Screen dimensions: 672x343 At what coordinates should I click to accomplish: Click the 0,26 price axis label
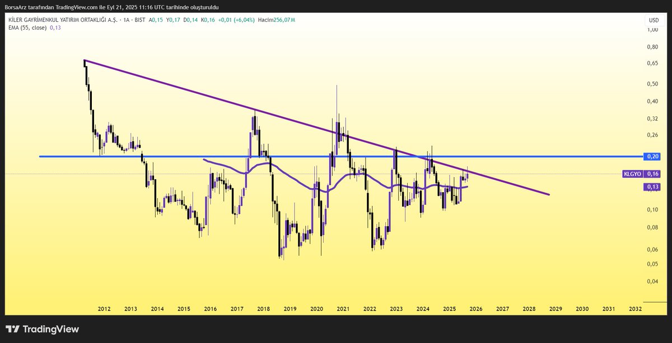tap(653, 135)
